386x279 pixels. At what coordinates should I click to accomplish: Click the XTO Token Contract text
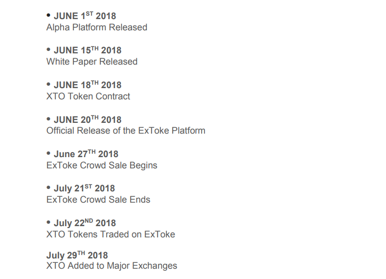[x=88, y=96]
